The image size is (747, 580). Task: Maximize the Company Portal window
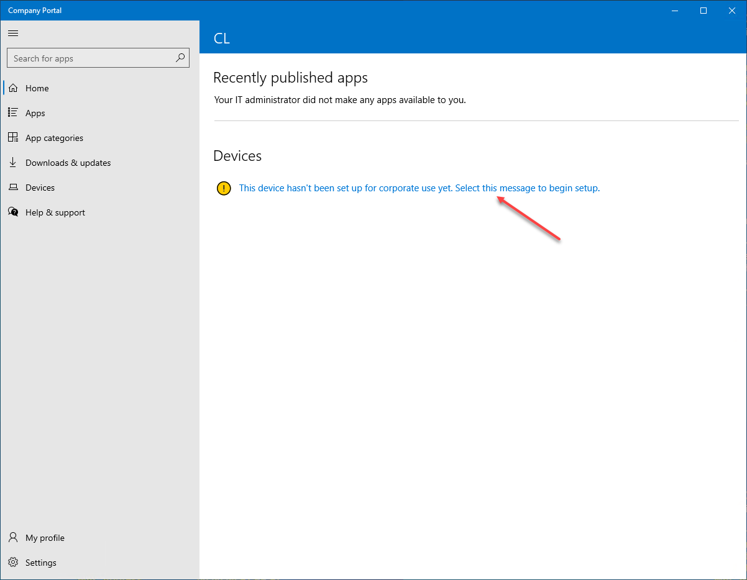(x=703, y=11)
